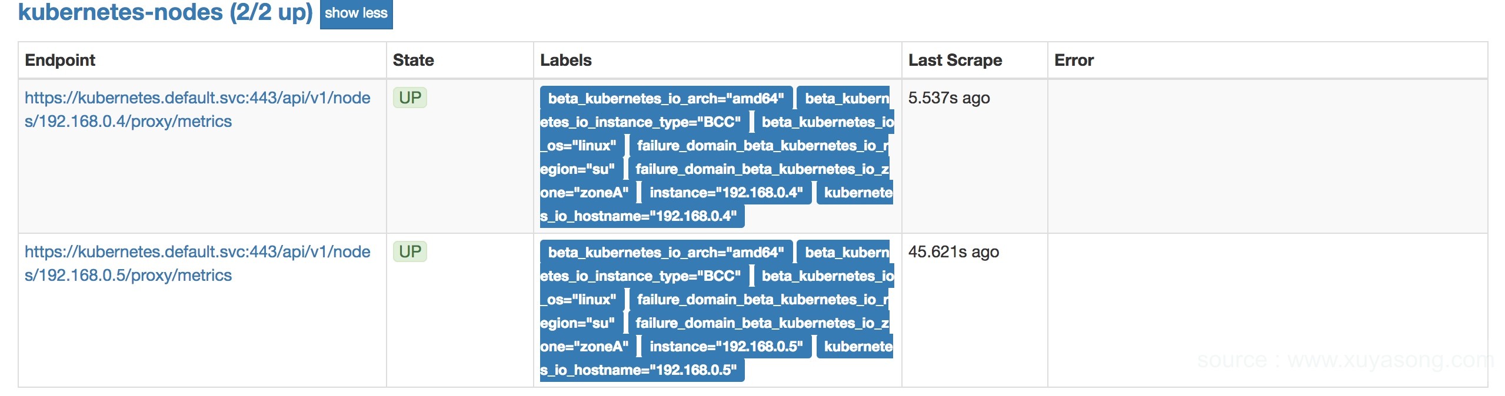Click the Last Scrape column header
This screenshot has width=1505, height=396.
pyautogui.click(x=955, y=60)
